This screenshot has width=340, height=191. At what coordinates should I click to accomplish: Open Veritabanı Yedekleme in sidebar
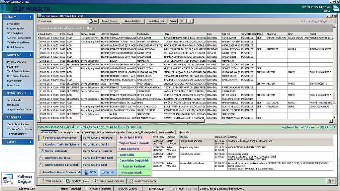[x=18, y=42]
